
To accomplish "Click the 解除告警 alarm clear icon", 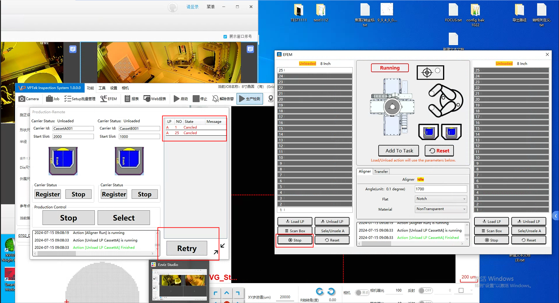I will tap(215, 99).
